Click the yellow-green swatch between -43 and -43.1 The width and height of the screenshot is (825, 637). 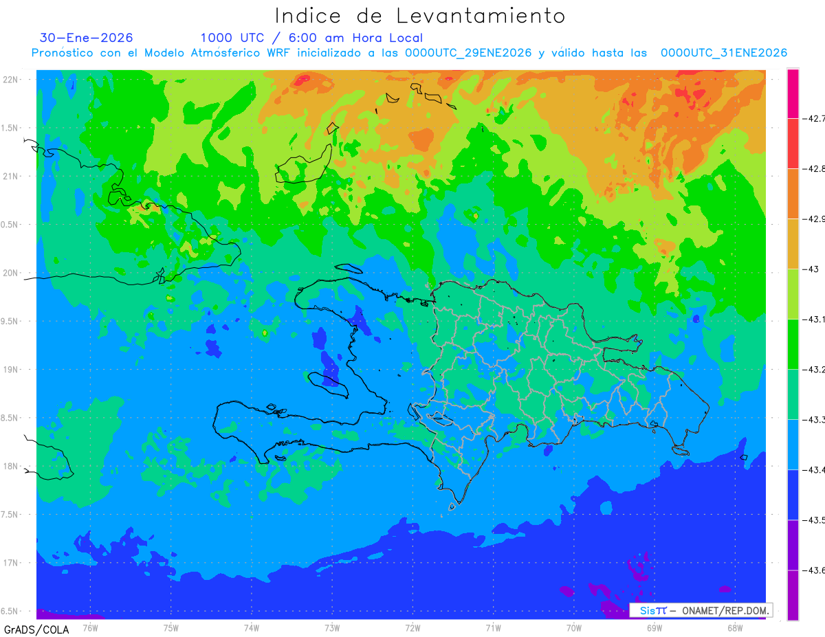click(793, 293)
